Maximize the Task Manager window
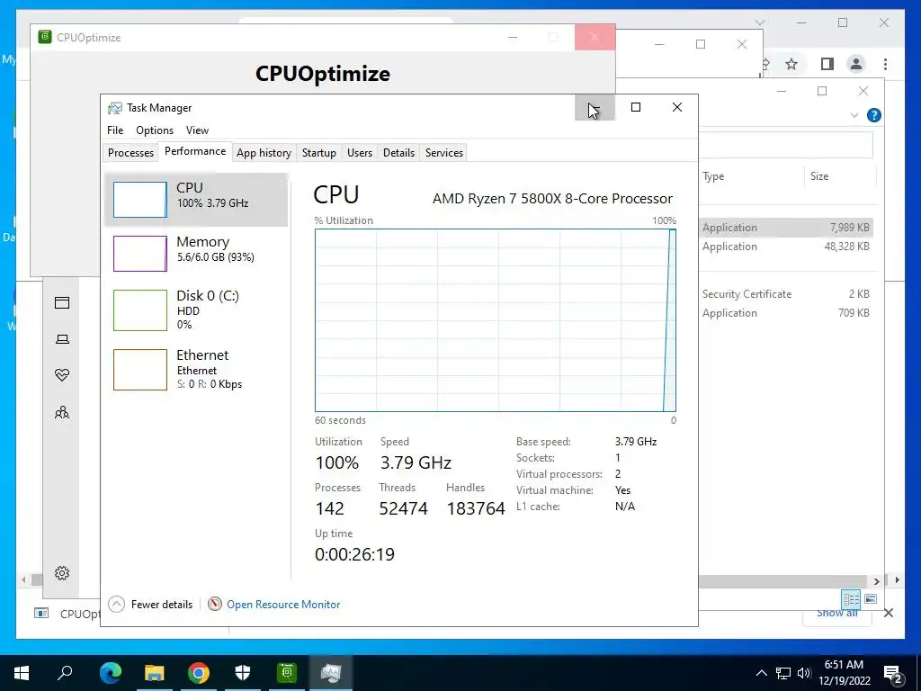 pos(636,107)
